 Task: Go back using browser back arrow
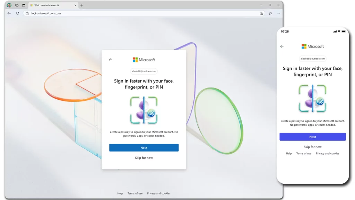click(9, 14)
